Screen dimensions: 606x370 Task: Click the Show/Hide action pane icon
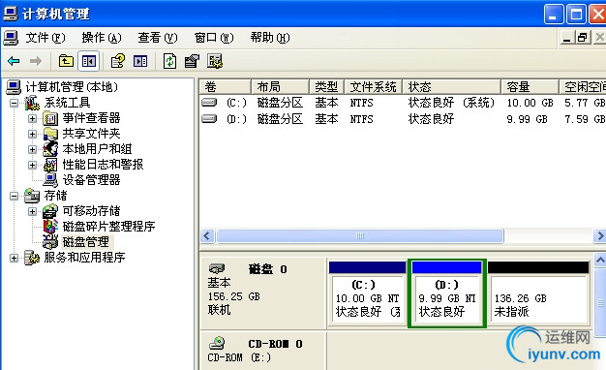(x=140, y=61)
